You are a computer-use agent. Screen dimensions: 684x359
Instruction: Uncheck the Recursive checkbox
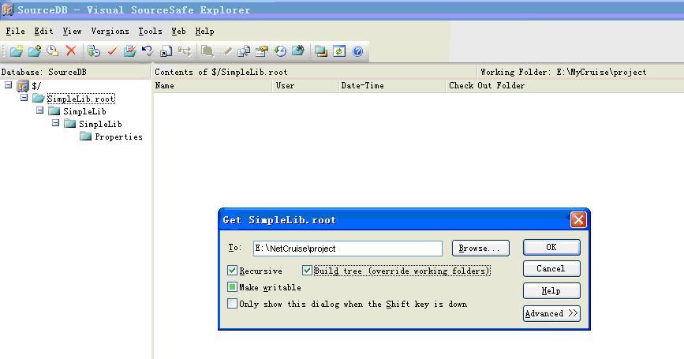pyautogui.click(x=232, y=271)
